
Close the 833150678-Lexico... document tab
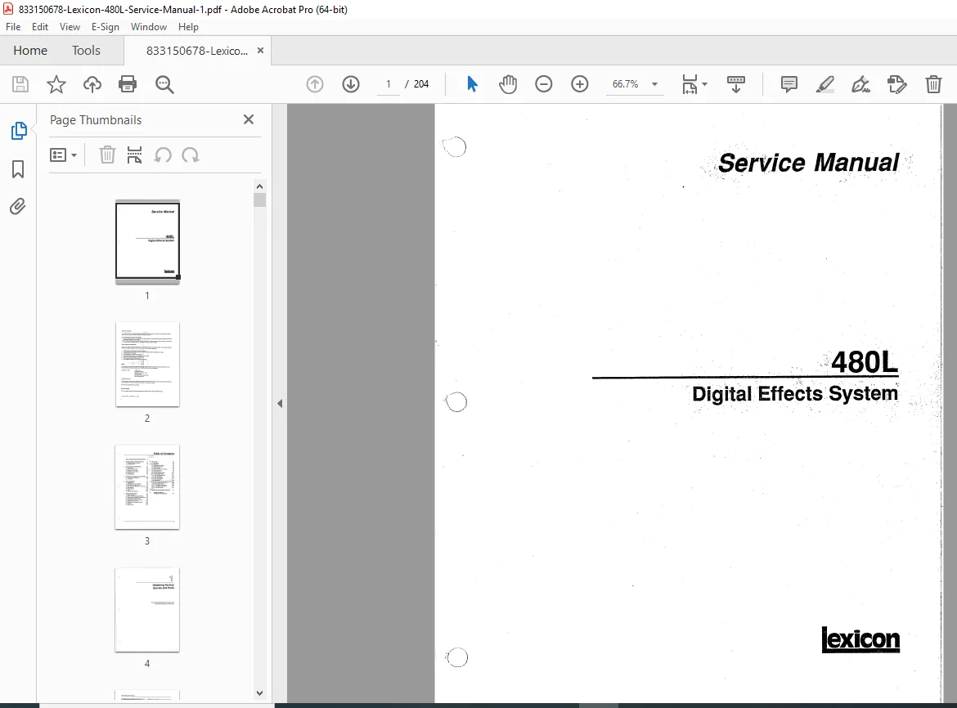coord(261,51)
